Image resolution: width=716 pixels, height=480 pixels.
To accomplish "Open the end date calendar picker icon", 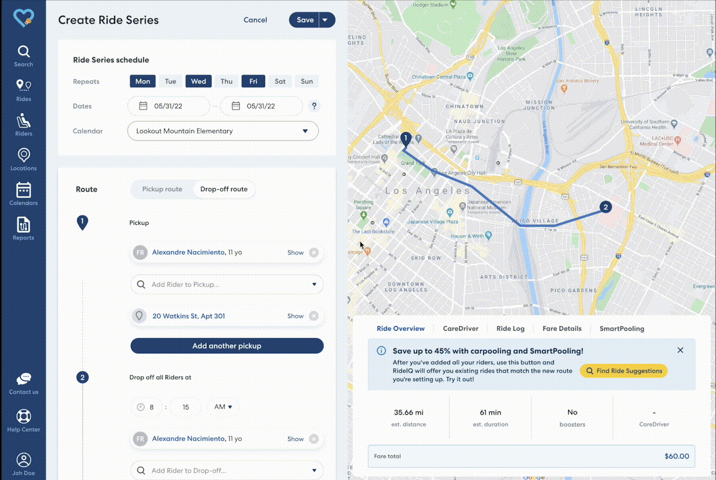I will [236, 106].
